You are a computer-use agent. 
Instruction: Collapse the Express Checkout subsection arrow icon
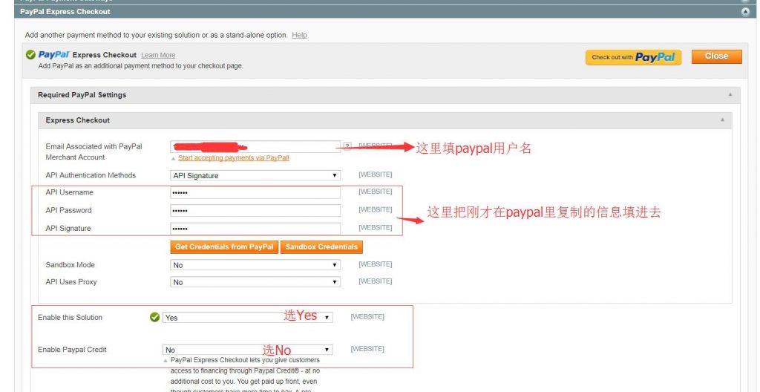721,120
